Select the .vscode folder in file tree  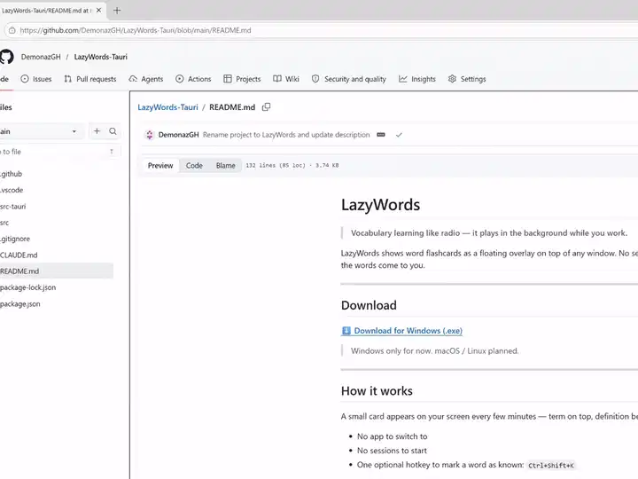point(12,190)
